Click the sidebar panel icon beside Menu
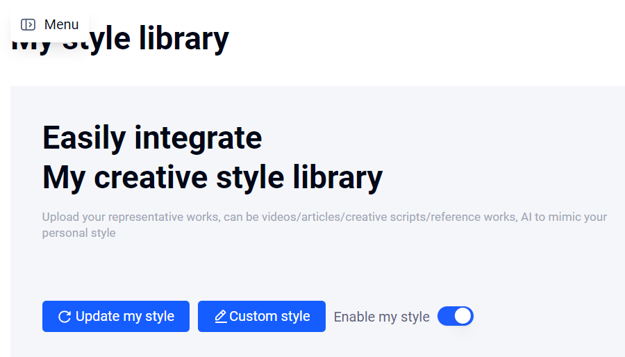Image resolution: width=625 pixels, height=357 pixels. pyautogui.click(x=28, y=24)
